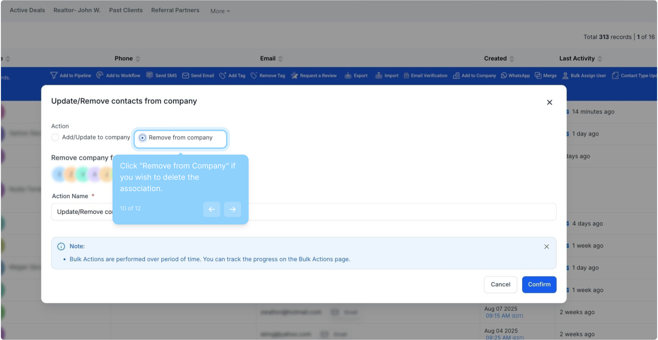
Task: Click the Add to Pipeline funnel icon
Action: (54, 75)
